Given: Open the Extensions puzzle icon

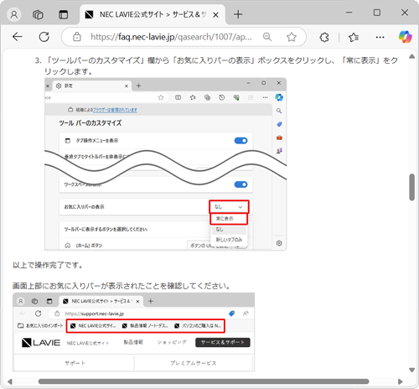Looking at the screenshot, I should (x=324, y=37).
